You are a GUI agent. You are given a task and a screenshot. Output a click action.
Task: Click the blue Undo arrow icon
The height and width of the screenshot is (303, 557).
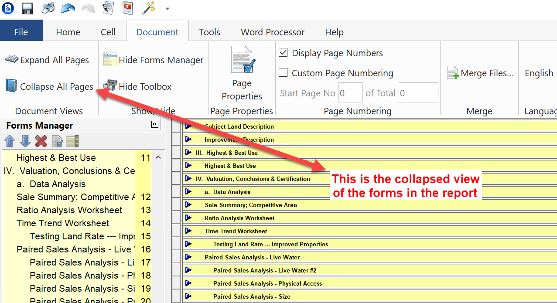(68, 8)
